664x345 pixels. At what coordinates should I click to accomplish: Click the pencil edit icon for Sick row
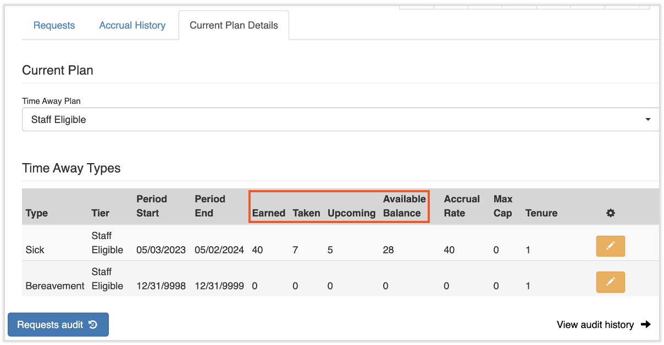[610, 246]
